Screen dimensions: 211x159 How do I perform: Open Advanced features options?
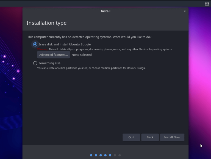point(54,55)
